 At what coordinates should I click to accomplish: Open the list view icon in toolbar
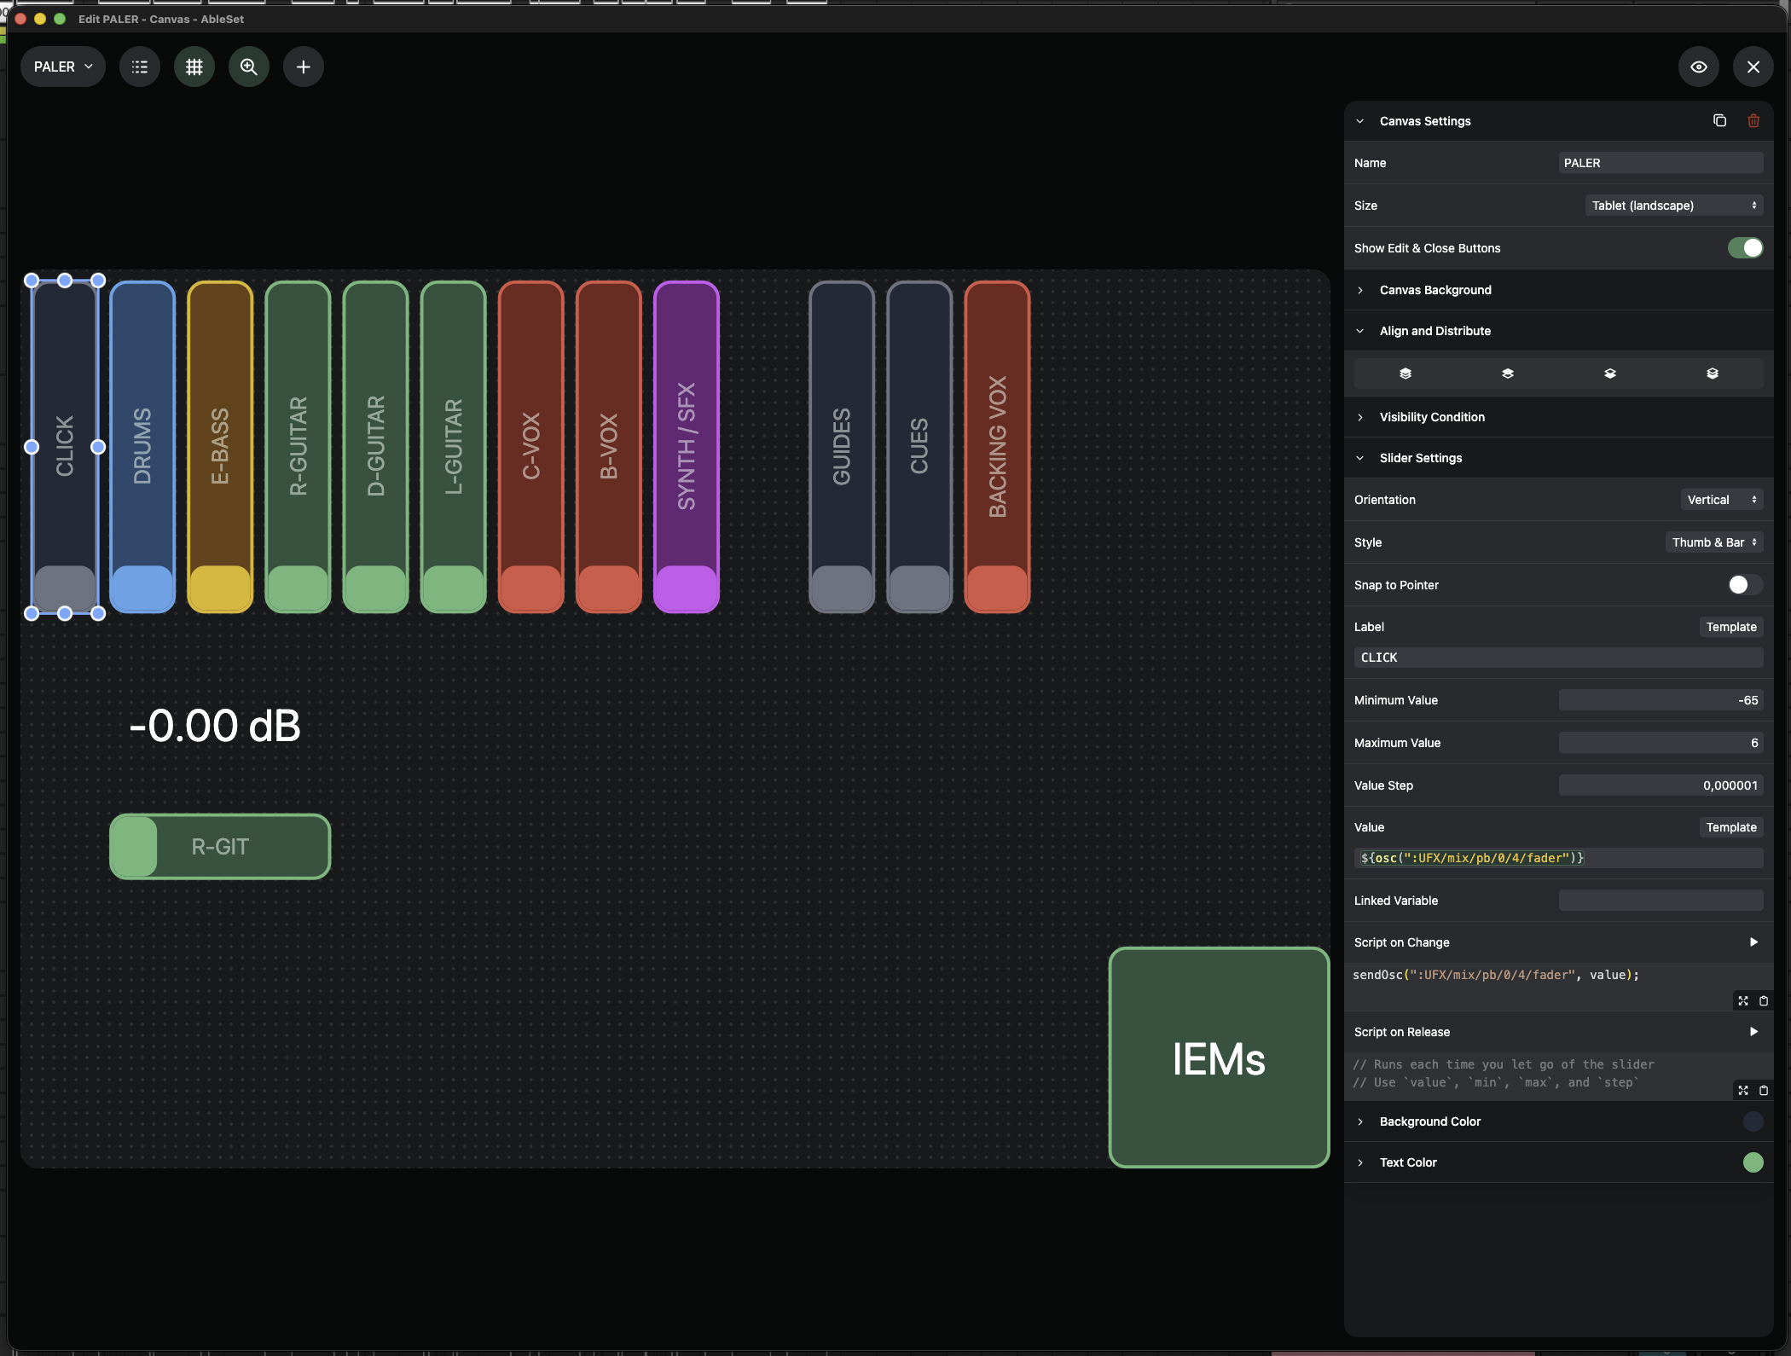(140, 67)
